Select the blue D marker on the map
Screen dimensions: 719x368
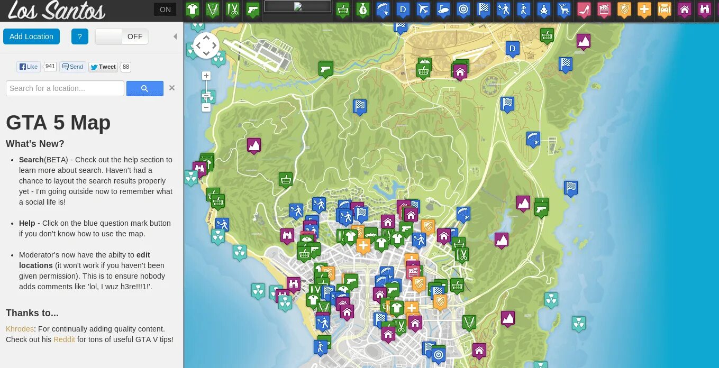pos(512,50)
